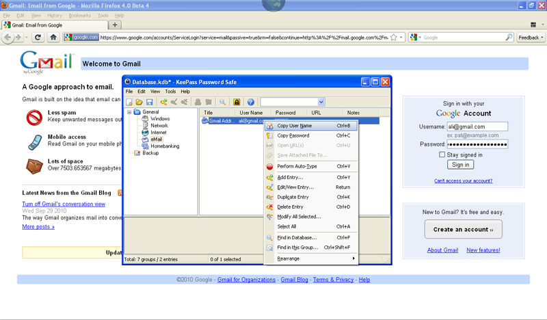547x320 pixels.
Task: Click User Name column header in KeePass
Action: pos(254,113)
